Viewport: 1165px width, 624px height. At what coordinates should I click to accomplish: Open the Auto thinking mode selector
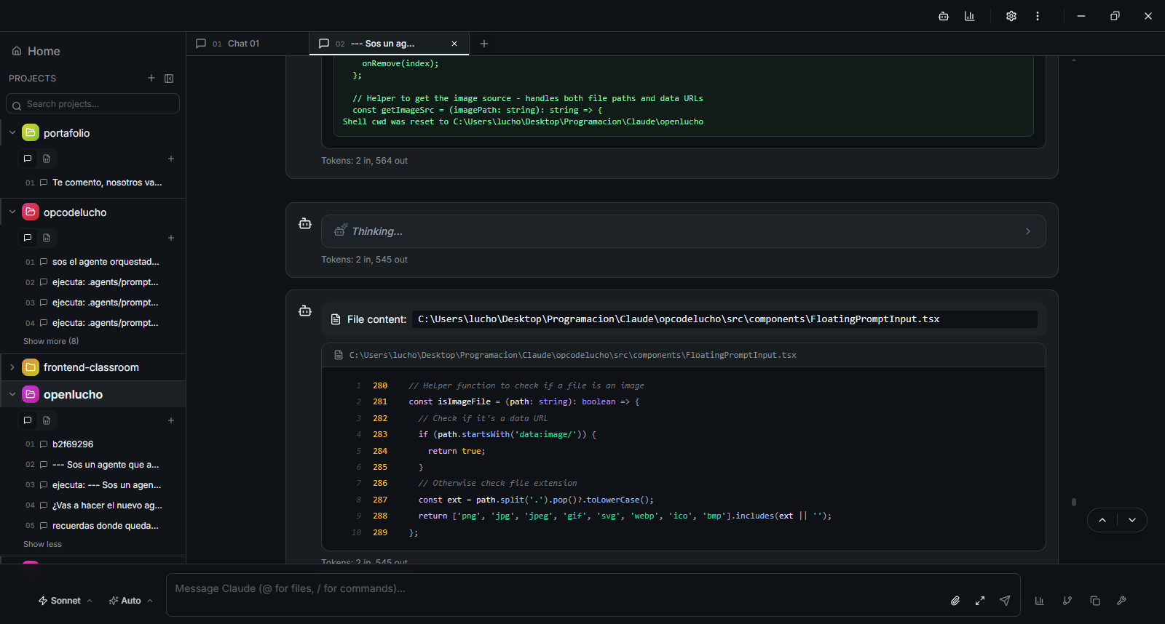coord(130,601)
